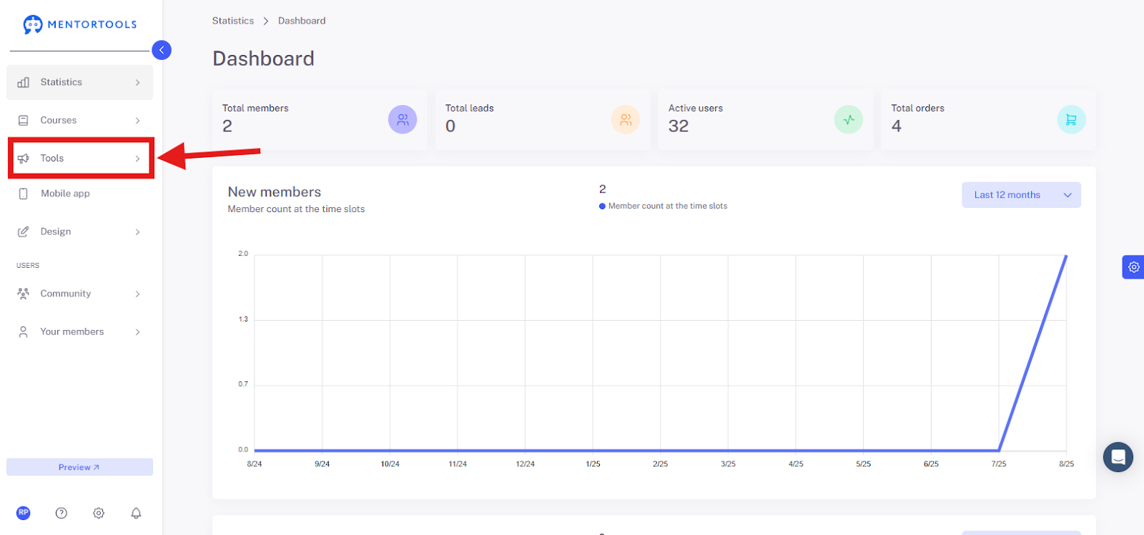Click the Statistics breadcrumb link

(x=233, y=21)
